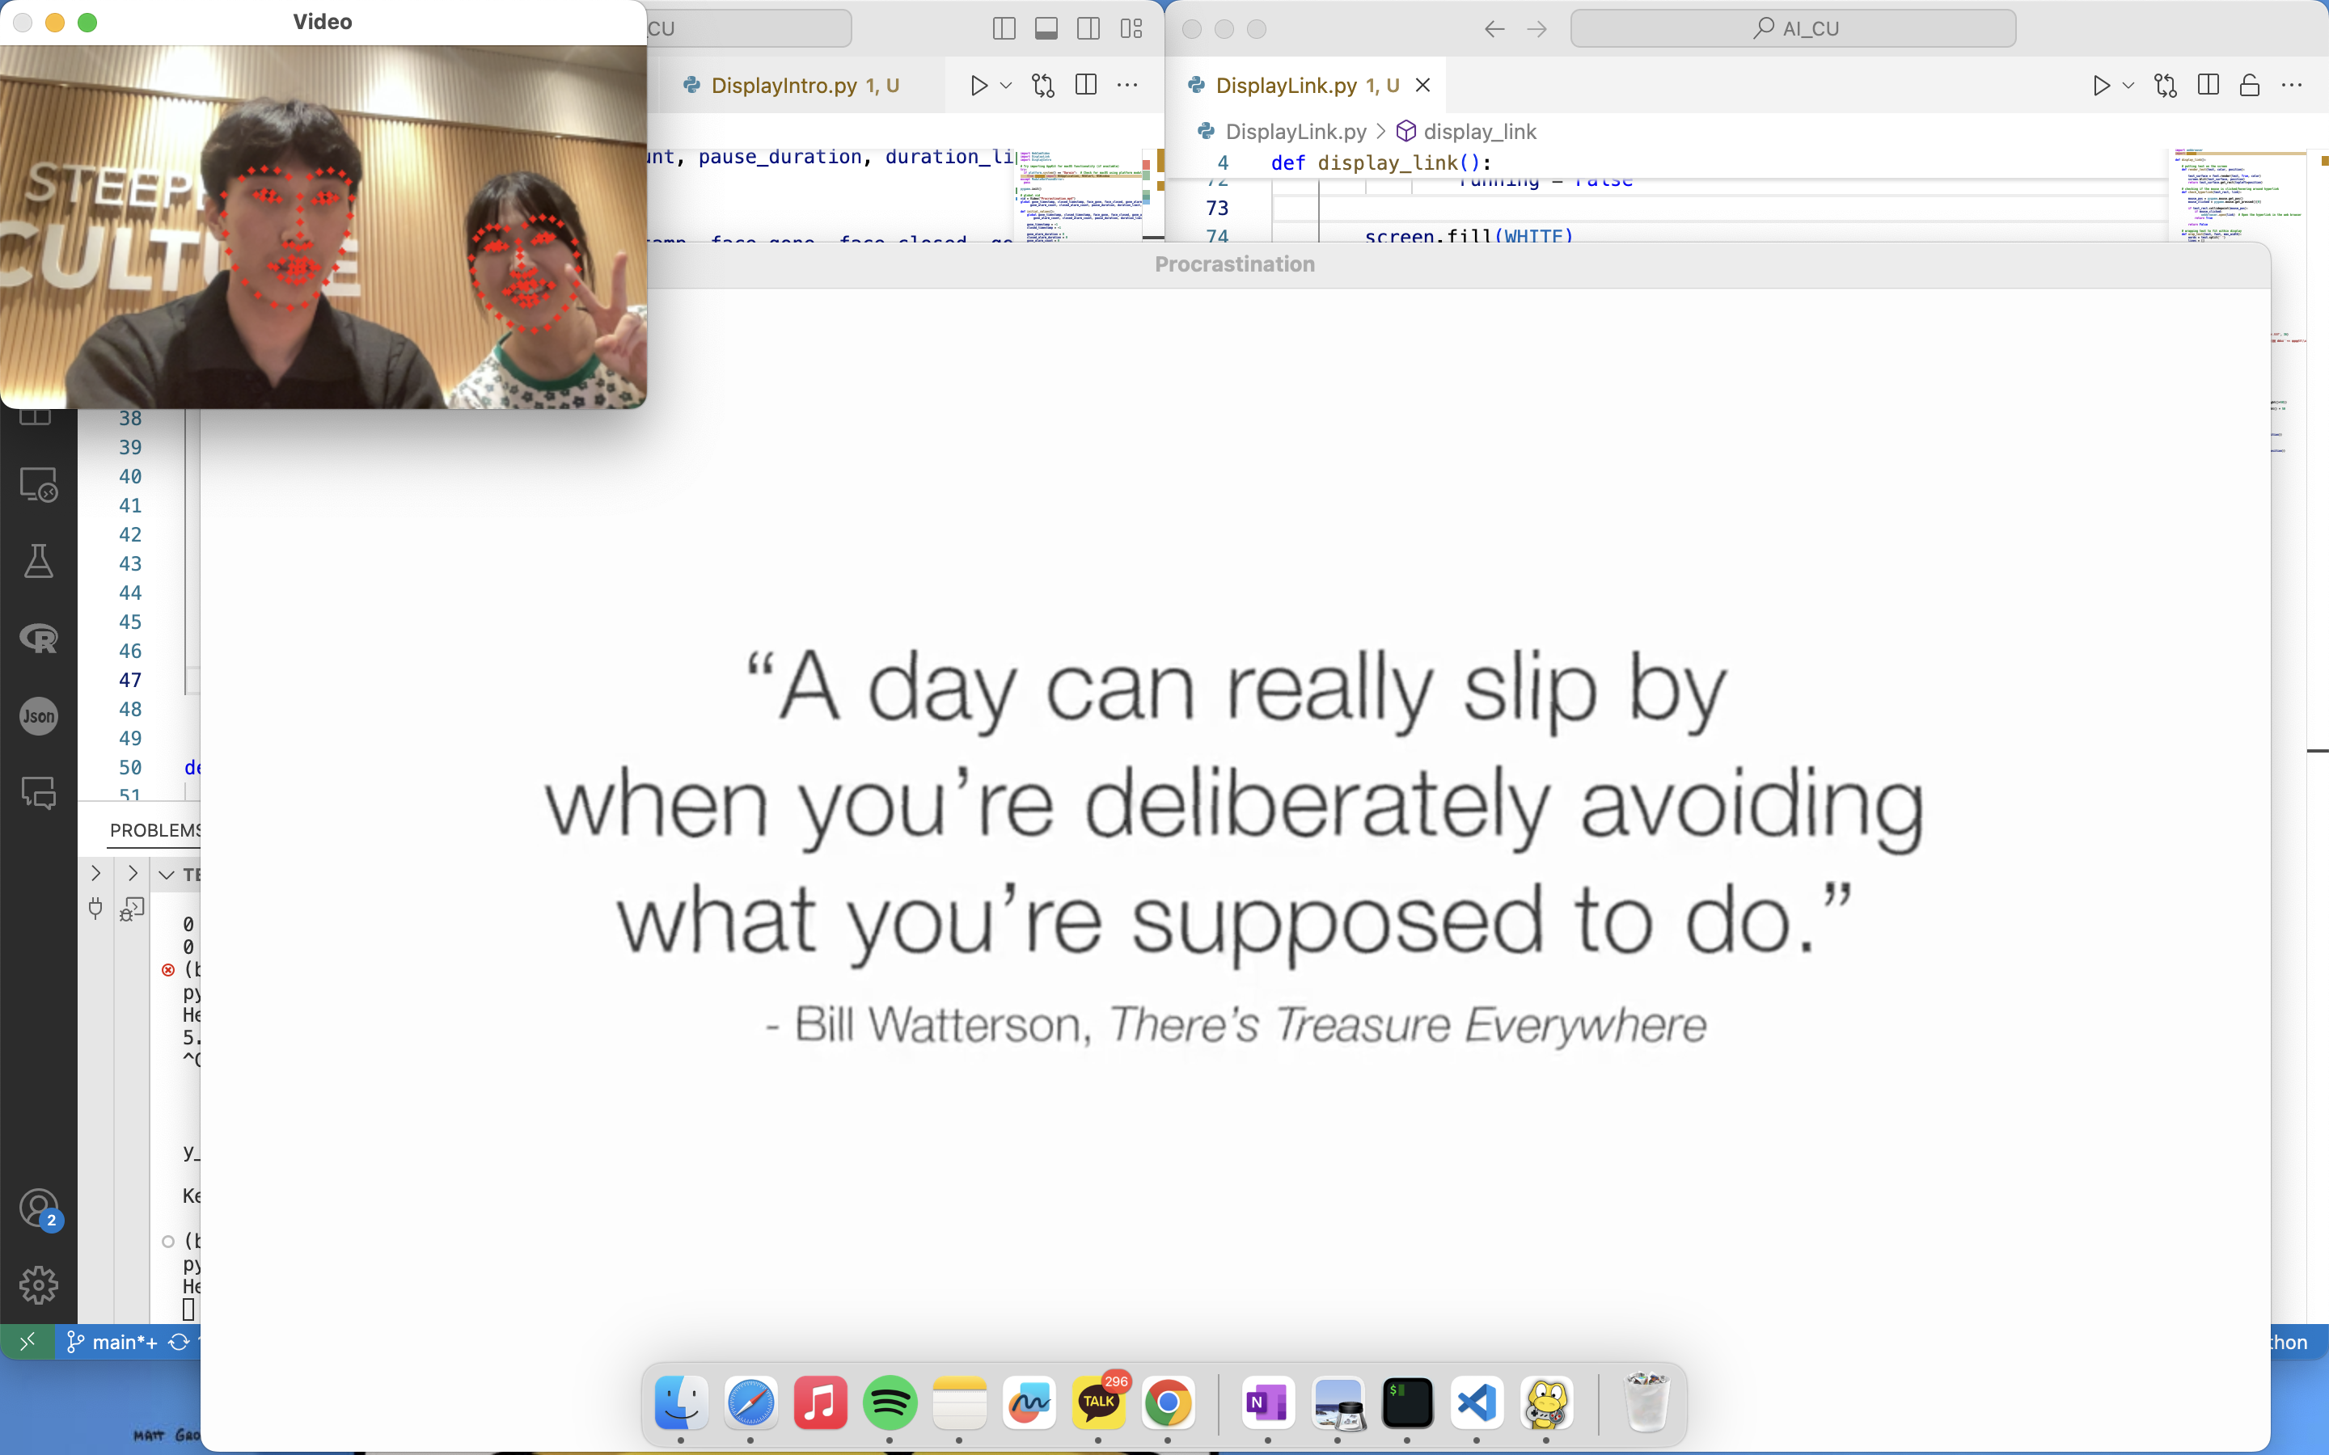Open the run options dropdown next to play
The width and height of the screenshot is (2329, 1455).
click(x=2127, y=85)
